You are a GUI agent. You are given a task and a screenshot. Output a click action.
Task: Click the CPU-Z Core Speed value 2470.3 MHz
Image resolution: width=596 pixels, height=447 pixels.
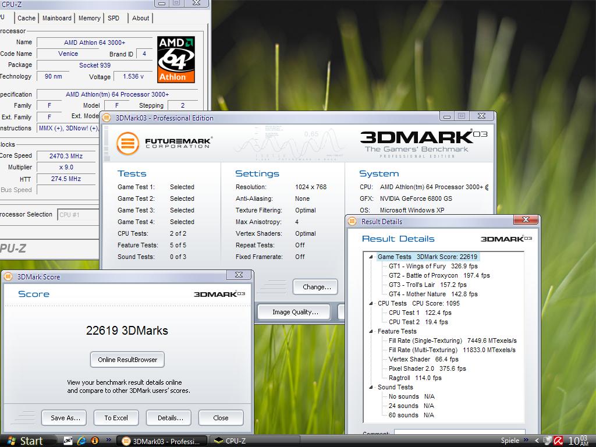click(66, 156)
